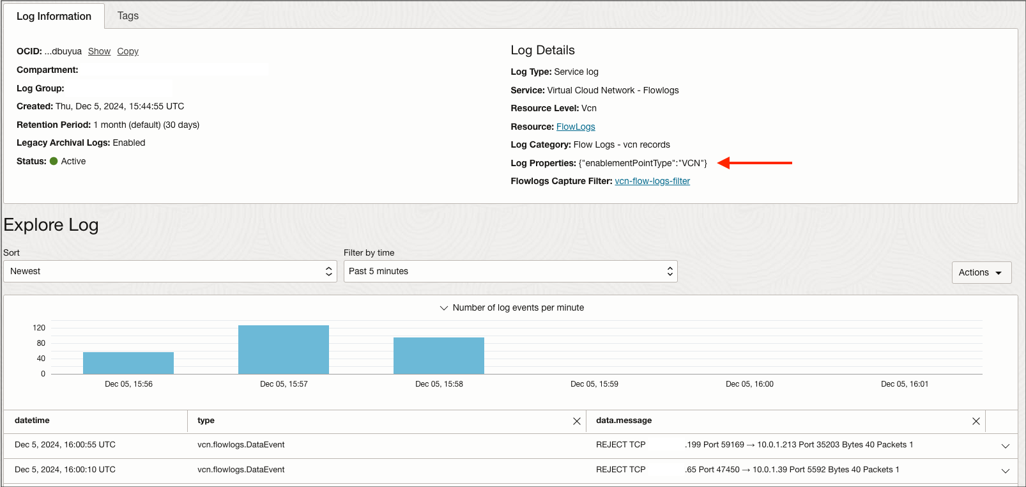Copy the OCID to clipboard
The image size is (1026, 487).
coord(128,52)
